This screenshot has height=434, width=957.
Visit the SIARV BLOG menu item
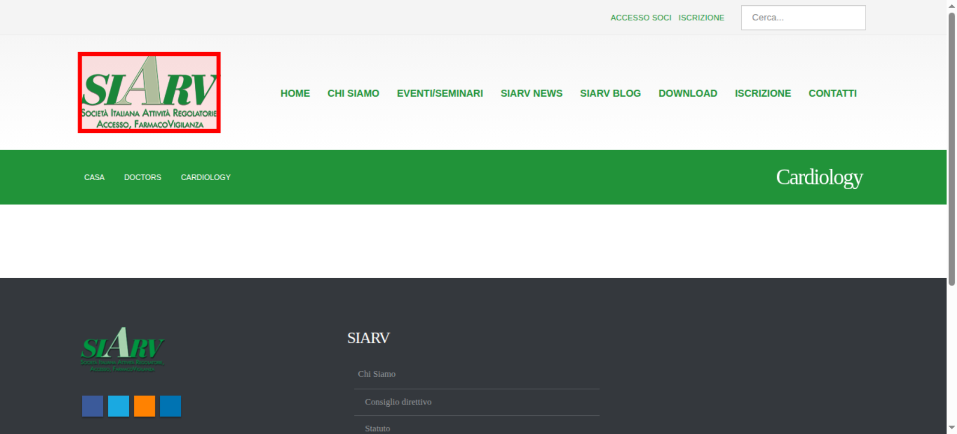point(611,93)
